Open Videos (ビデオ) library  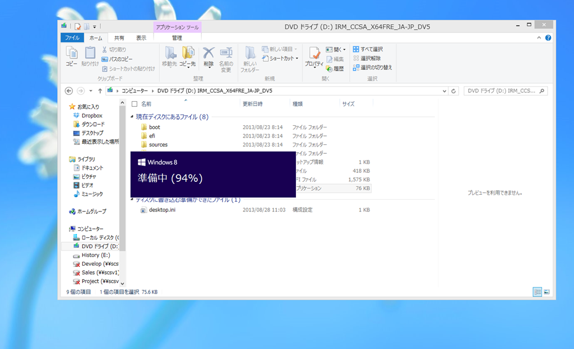click(x=87, y=186)
